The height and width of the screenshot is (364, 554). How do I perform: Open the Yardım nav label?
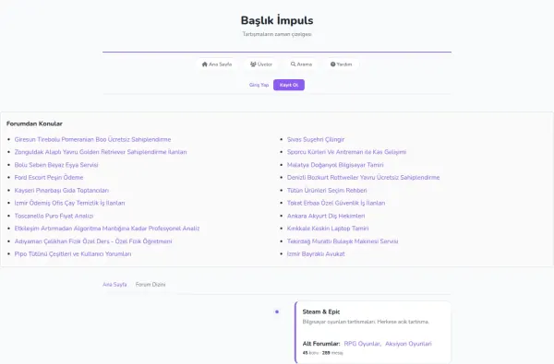[344, 65]
